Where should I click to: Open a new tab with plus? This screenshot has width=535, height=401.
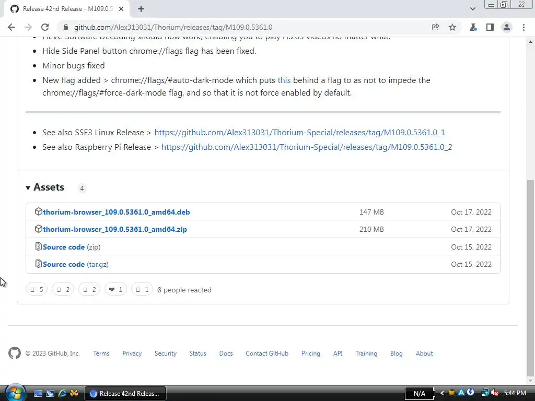click(x=141, y=9)
